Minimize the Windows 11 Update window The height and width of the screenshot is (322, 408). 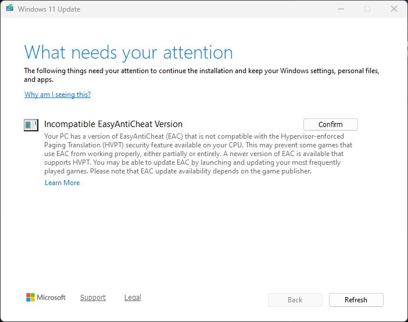pos(341,9)
